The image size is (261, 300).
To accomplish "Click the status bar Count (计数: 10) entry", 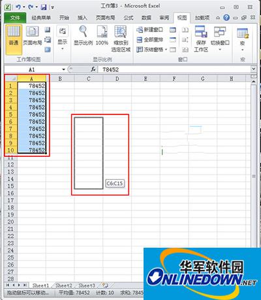I will 105,293.
